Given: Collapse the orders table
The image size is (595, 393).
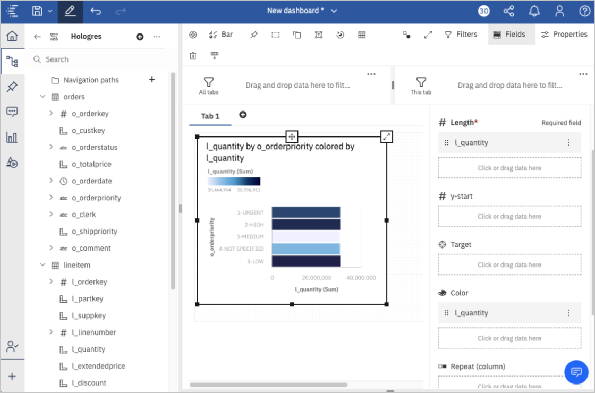Looking at the screenshot, I should 42,97.
